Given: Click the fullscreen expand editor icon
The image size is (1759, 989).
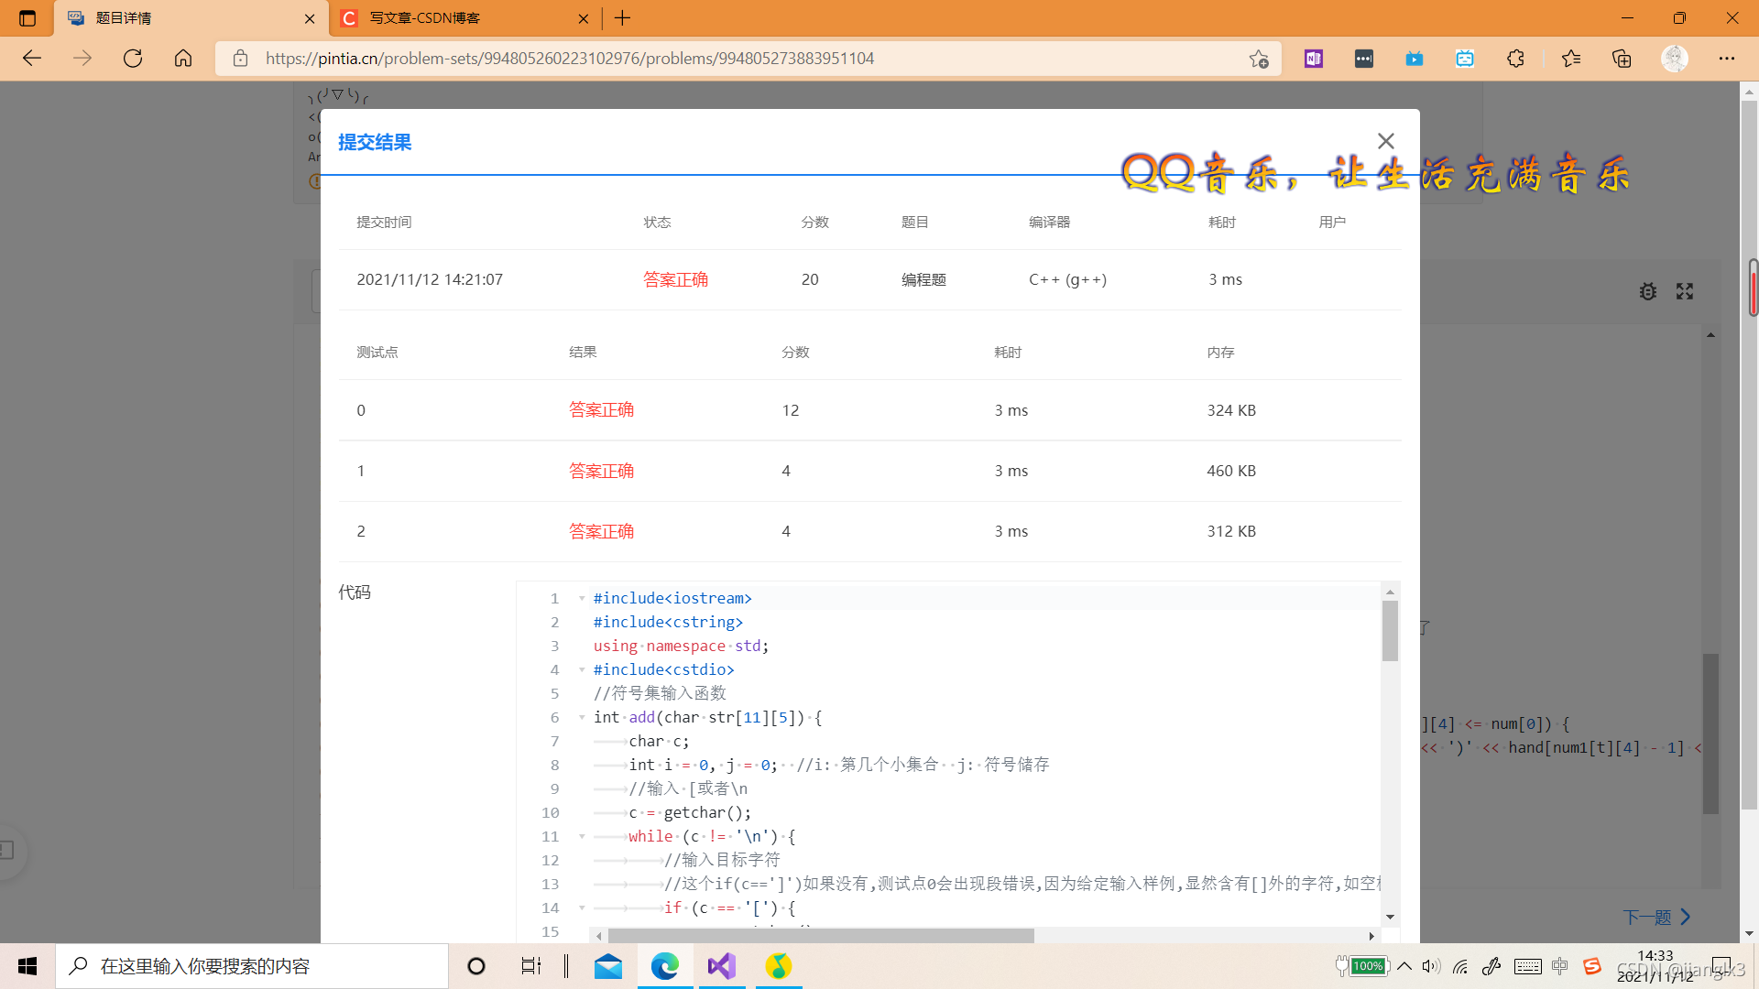Looking at the screenshot, I should point(1684,291).
